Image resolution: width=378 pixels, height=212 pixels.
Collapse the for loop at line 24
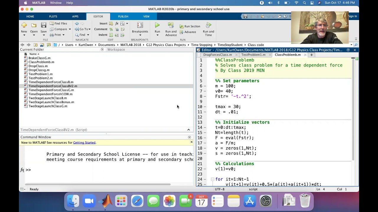point(212,179)
